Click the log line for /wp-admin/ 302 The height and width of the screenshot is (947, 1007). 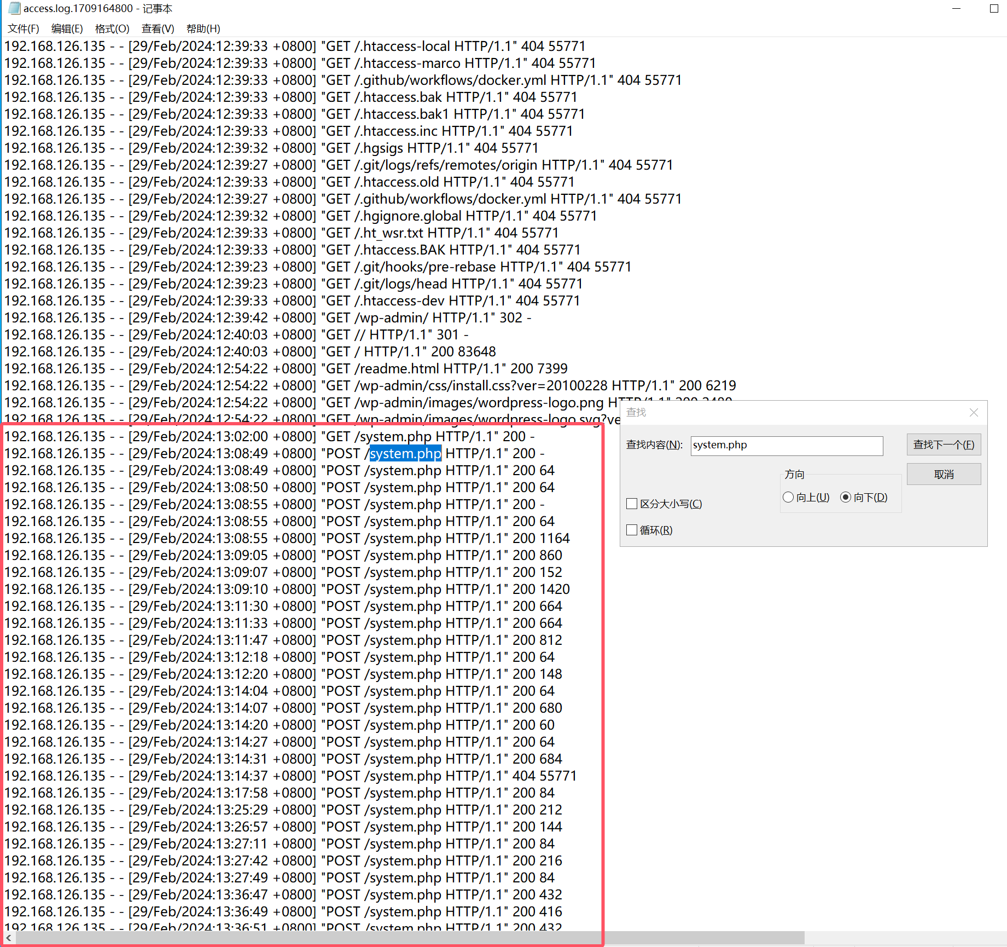[x=267, y=318]
